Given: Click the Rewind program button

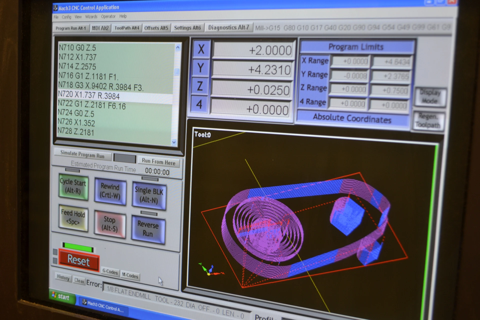Looking at the screenshot, I should [x=110, y=191].
